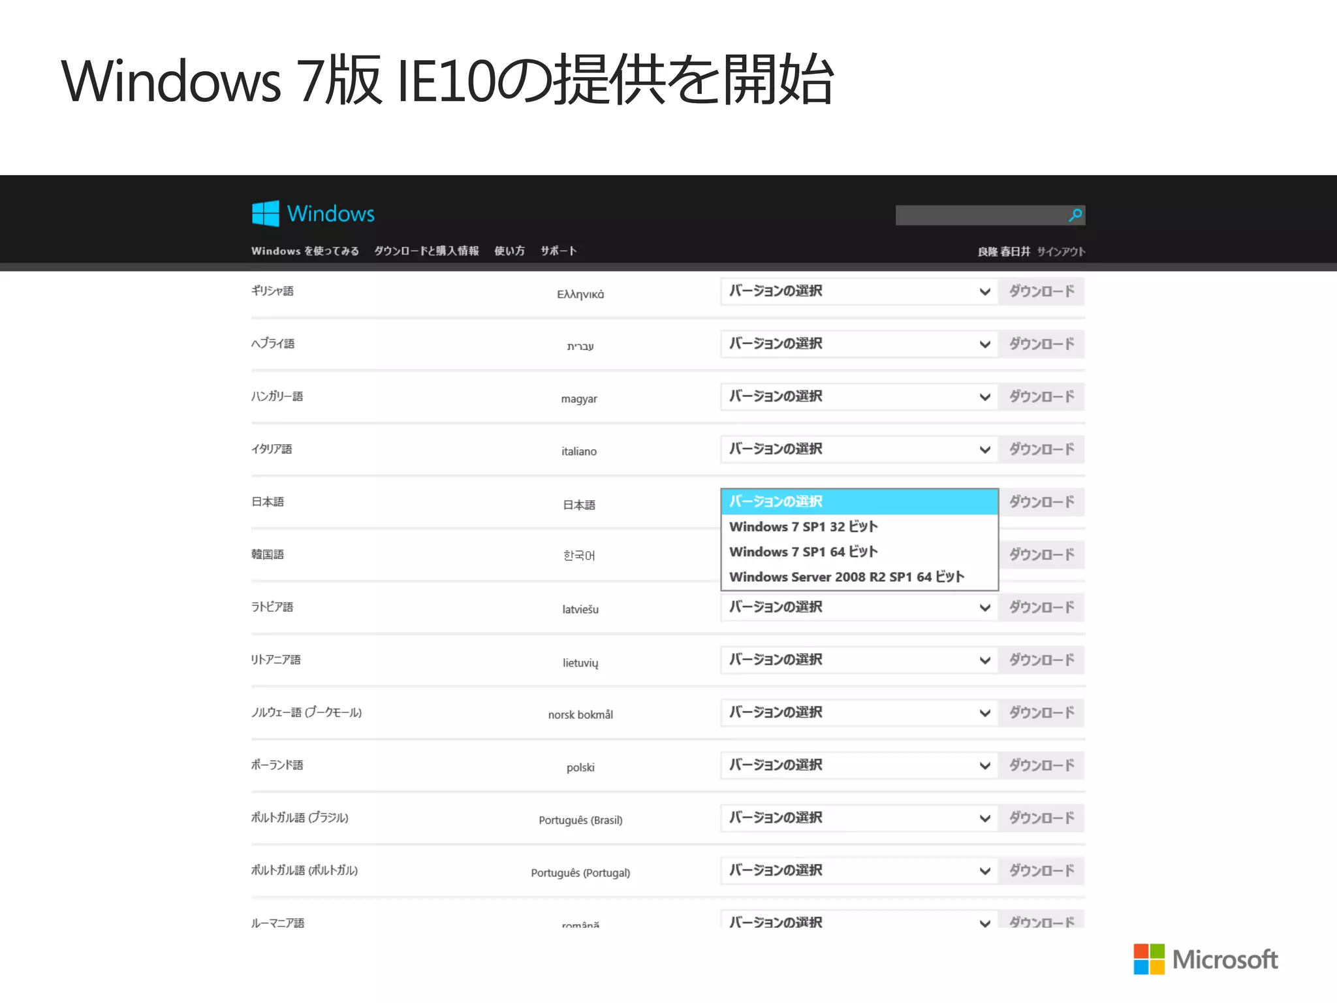The height and width of the screenshot is (1003, 1337).
Task: Open 'Windows を使ってみる' menu
Action: (x=305, y=251)
